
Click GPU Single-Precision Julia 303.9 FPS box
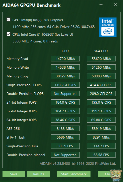(65, 146)
